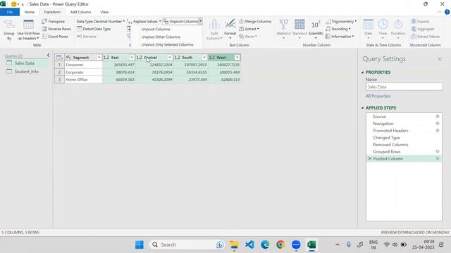Select the Removed Columns step
The height and width of the screenshot is (253, 451).
390,145
